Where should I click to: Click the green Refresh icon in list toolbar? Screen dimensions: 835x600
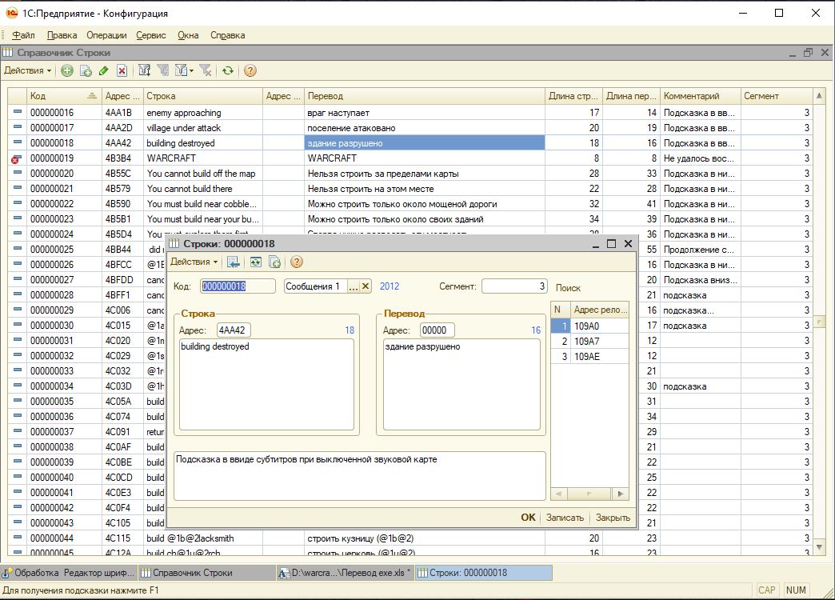click(228, 70)
